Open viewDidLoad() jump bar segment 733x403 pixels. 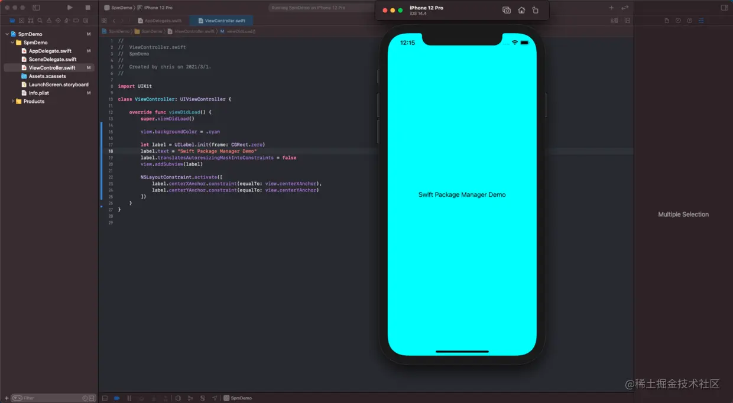(238, 31)
